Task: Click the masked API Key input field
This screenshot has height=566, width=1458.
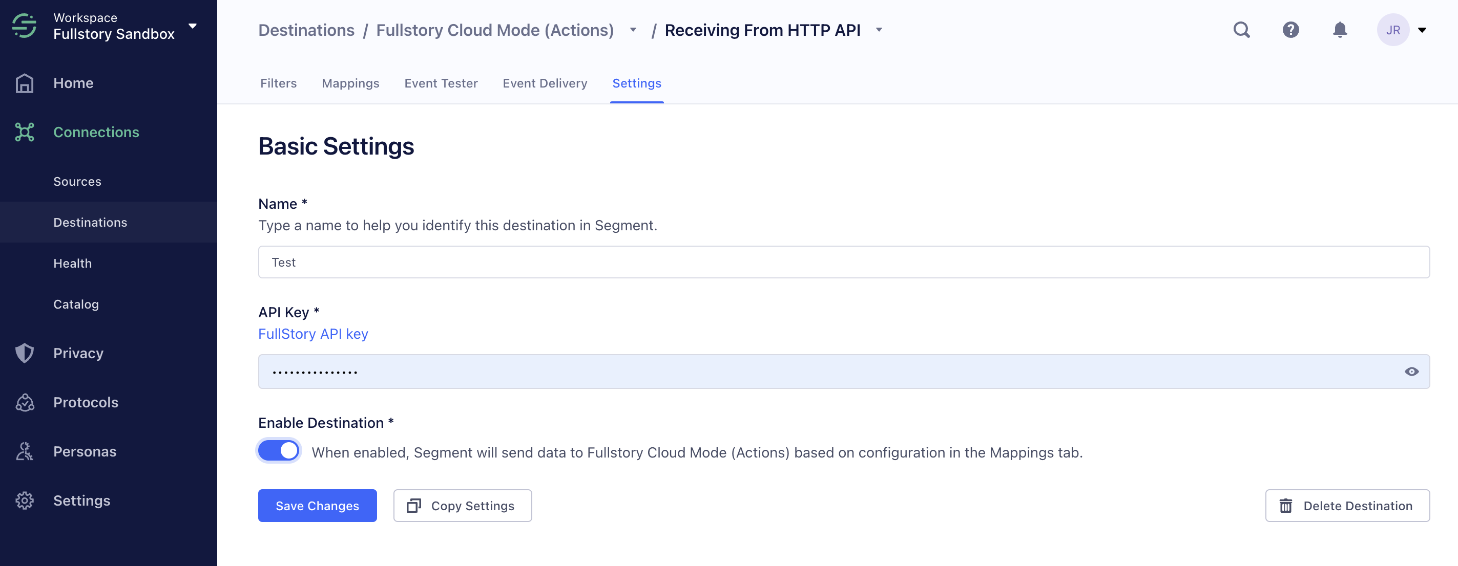Action: point(844,372)
